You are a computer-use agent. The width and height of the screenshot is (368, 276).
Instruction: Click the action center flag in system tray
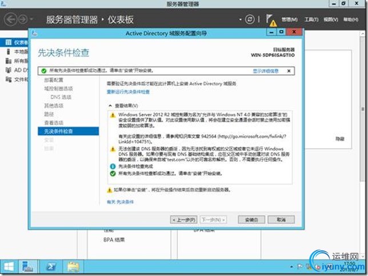coord(300,266)
